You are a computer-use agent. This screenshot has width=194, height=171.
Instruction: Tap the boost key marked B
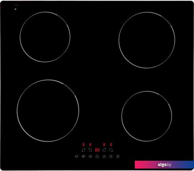pos(111,156)
